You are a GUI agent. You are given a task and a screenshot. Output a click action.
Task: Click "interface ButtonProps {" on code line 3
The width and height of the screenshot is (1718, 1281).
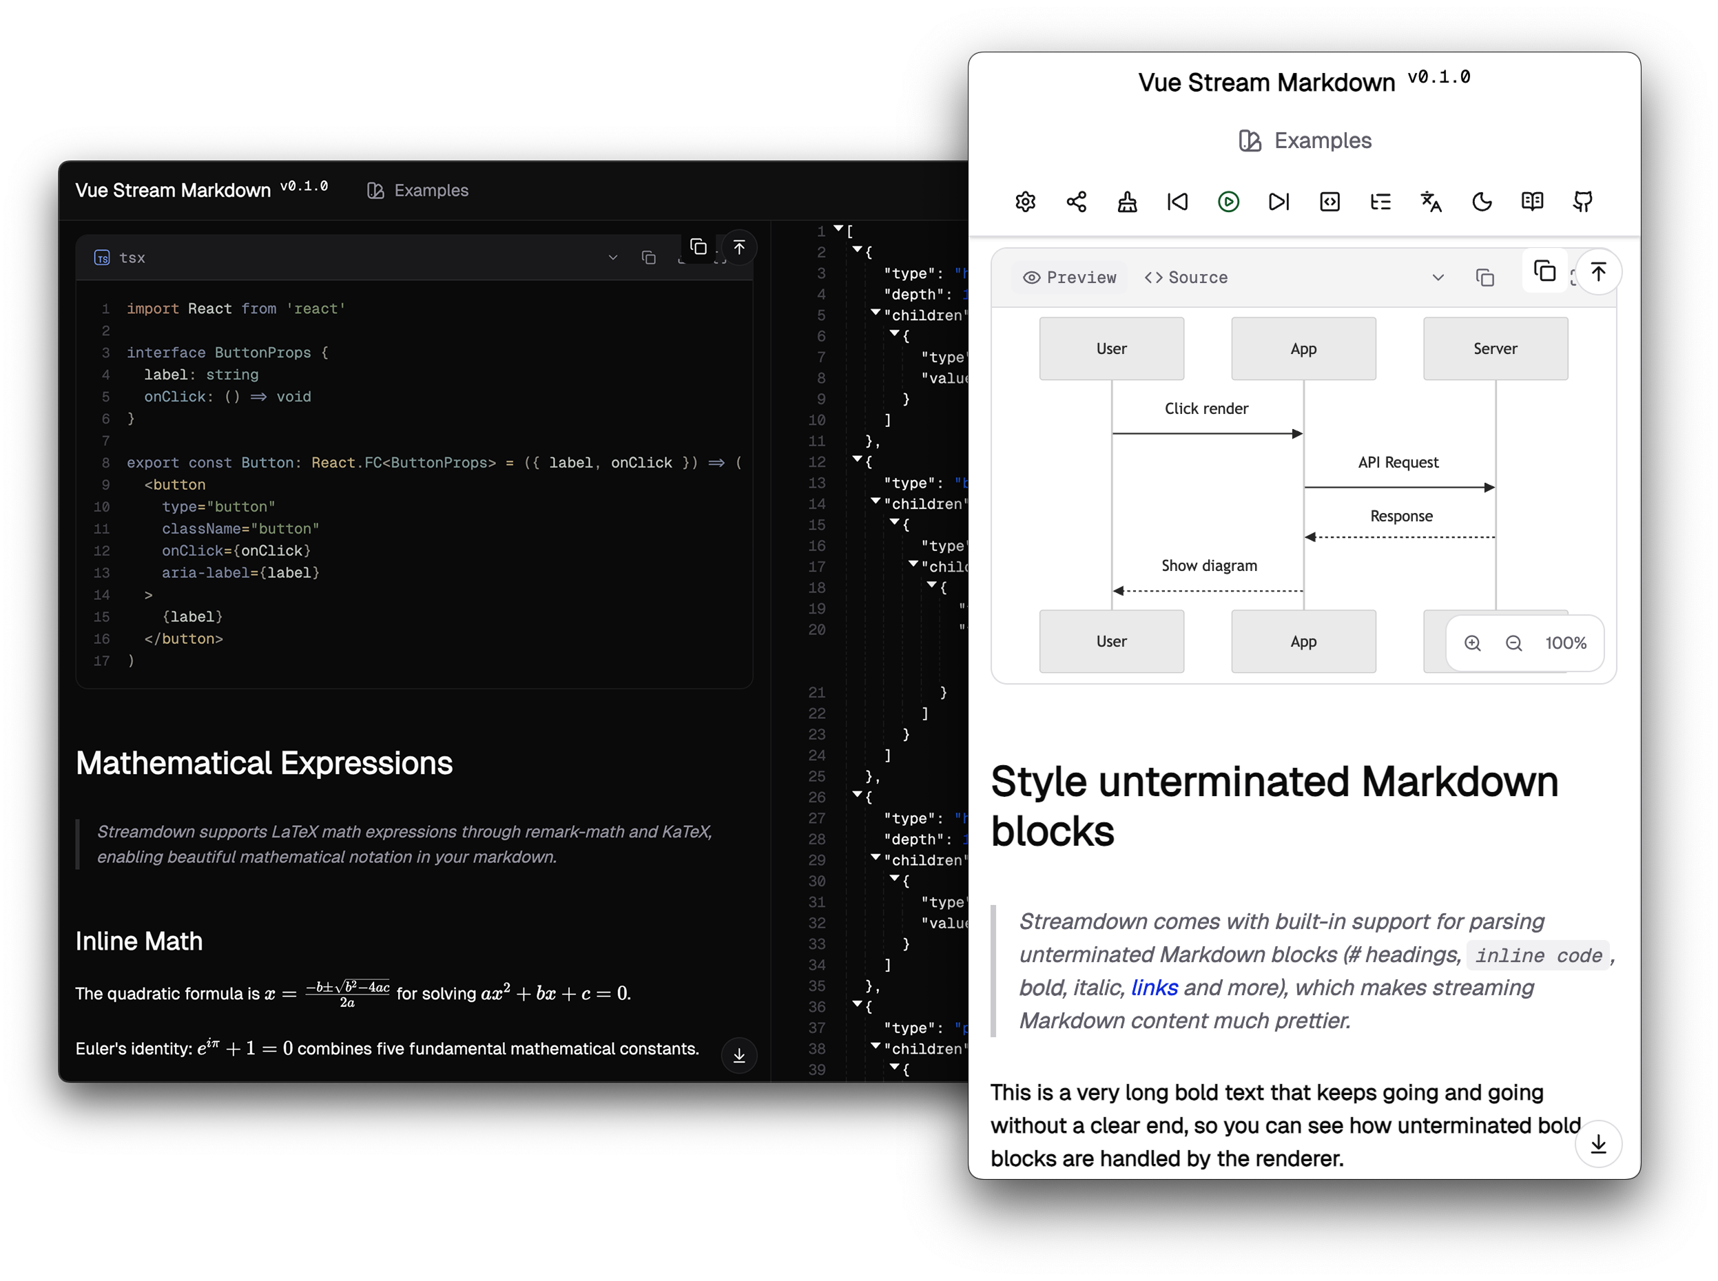[227, 353]
